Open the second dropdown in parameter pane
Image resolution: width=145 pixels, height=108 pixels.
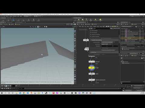pyautogui.click(x=107, y=44)
